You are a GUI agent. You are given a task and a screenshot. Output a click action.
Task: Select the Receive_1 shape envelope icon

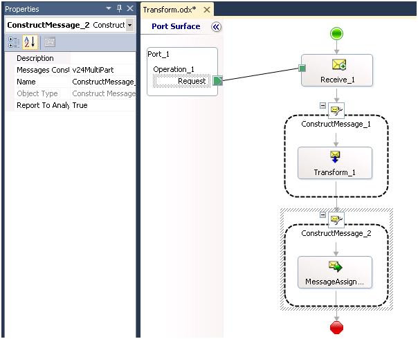pyautogui.click(x=339, y=65)
